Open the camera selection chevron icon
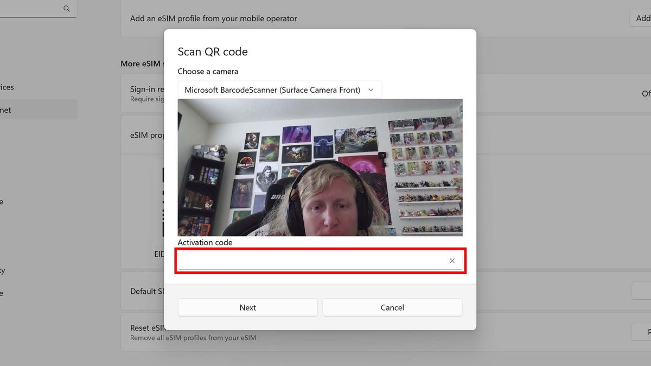Image resolution: width=651 pixels, height=366 pixels. [371, 89]
